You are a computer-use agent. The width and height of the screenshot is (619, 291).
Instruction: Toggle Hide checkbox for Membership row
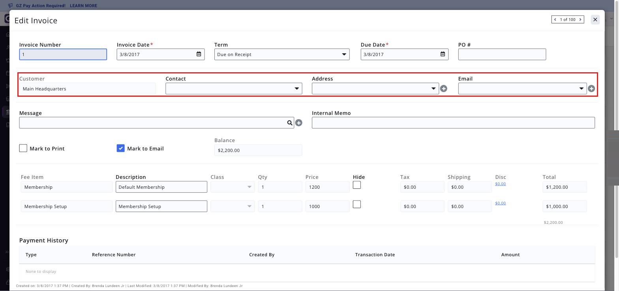[357, 185]
